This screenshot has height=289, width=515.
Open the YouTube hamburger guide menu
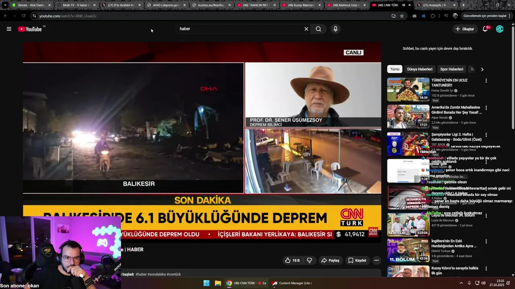pyautogui.click(x=9, y=29)
